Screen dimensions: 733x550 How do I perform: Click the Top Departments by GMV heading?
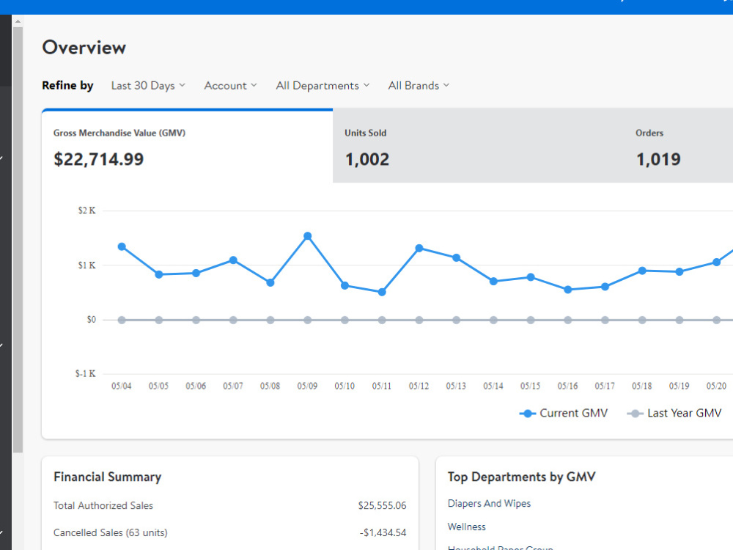(522, 477)
